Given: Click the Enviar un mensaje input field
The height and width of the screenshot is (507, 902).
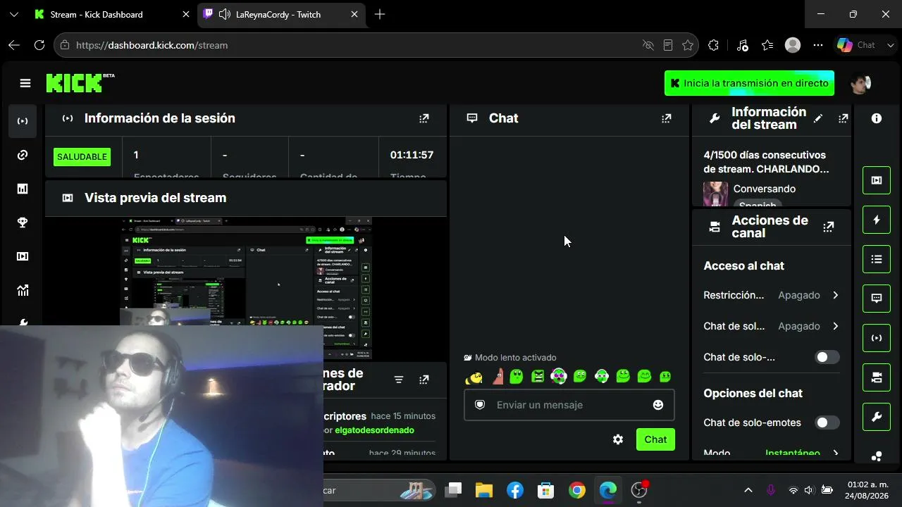Looking at the screenshot, I should tap(569, 405).
